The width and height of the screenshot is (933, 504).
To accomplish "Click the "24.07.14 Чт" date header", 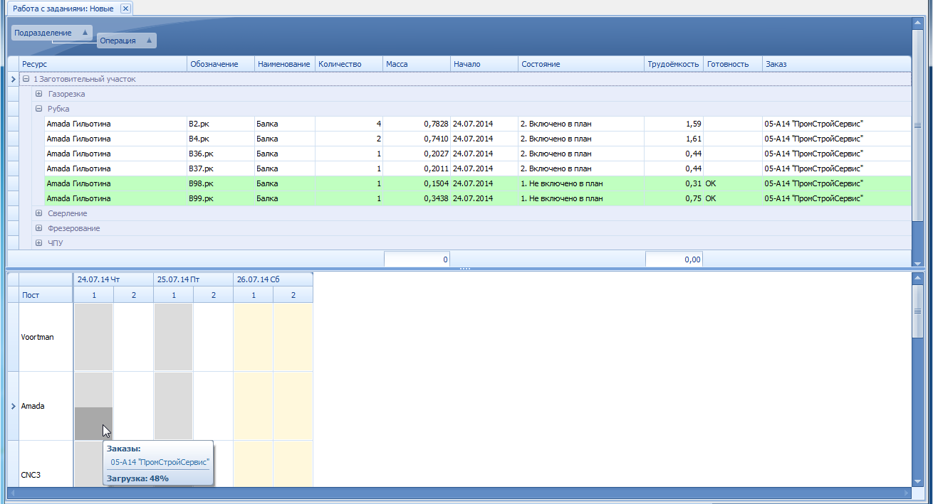I will point(113,279).
